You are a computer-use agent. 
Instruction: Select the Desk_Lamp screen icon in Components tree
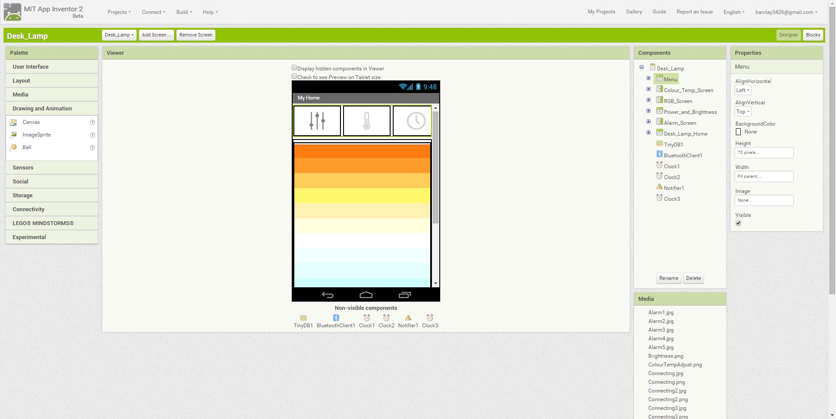652,67
